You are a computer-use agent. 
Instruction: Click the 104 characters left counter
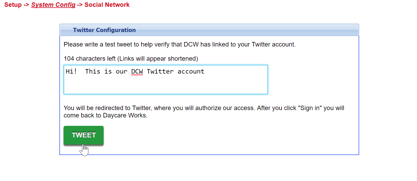tap(89, 59)
